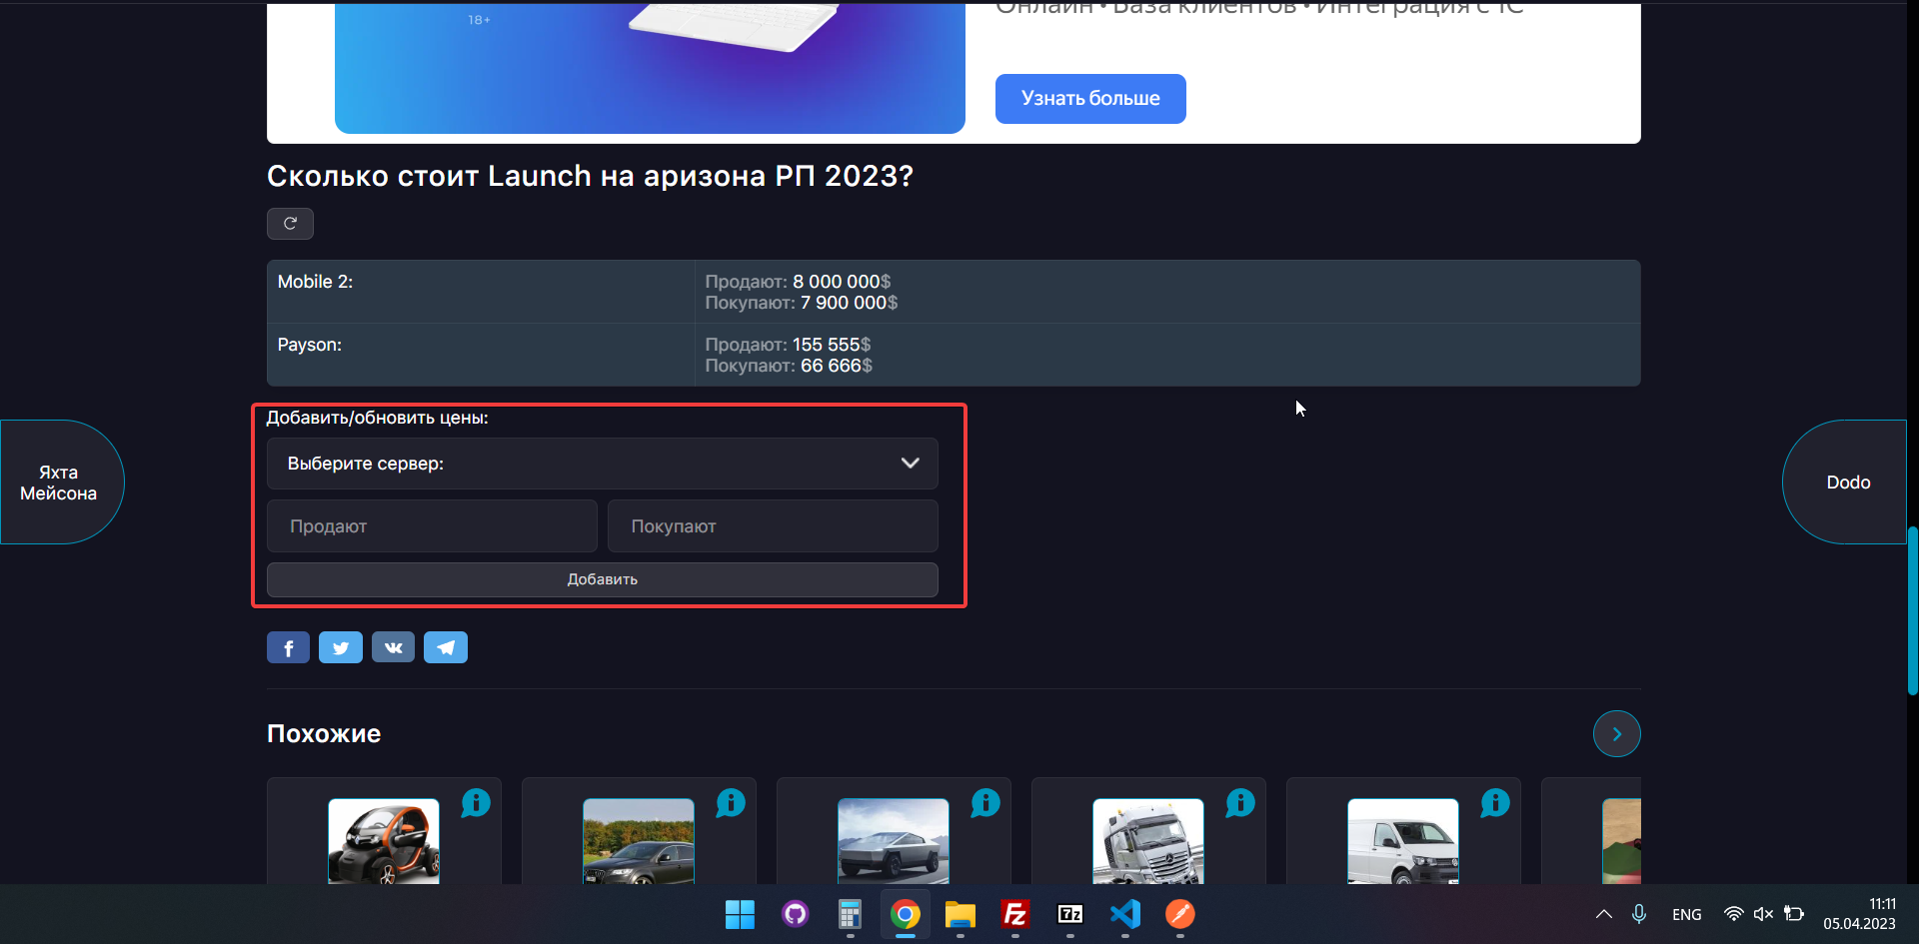The width and height of the screenshot is (1919, 944).
Task: Share on Facebook
Action: [x=288, y=648]
